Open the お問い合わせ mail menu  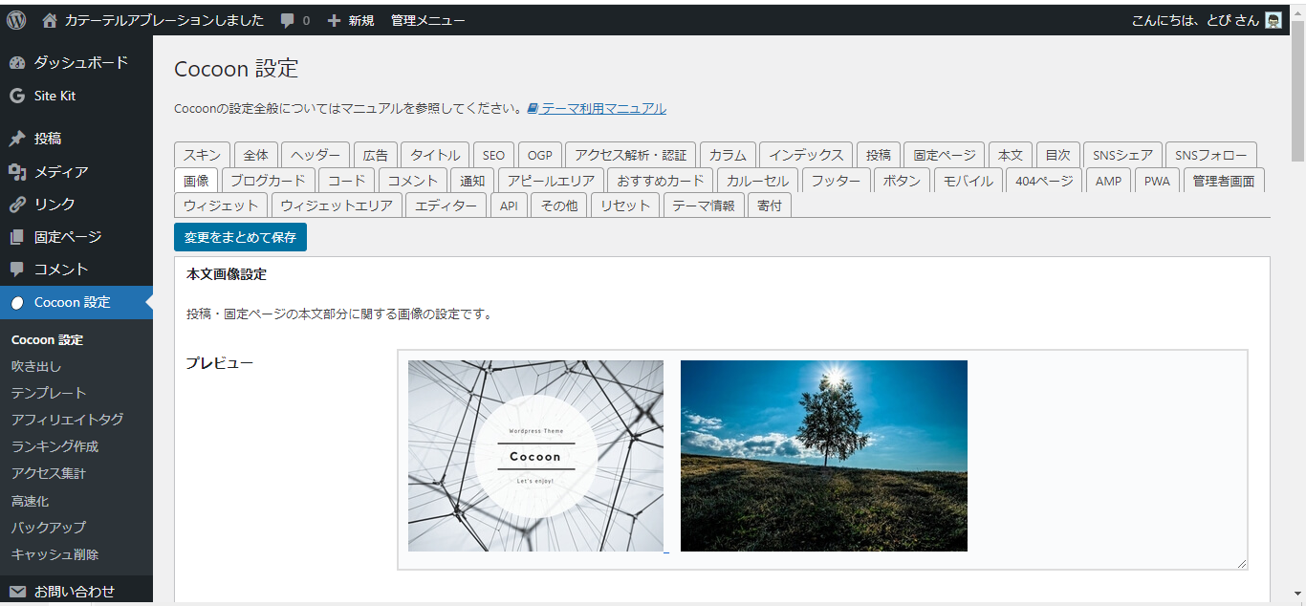[74, 591]
